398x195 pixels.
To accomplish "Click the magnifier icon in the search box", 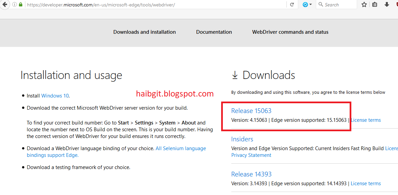I will (320, 4).
